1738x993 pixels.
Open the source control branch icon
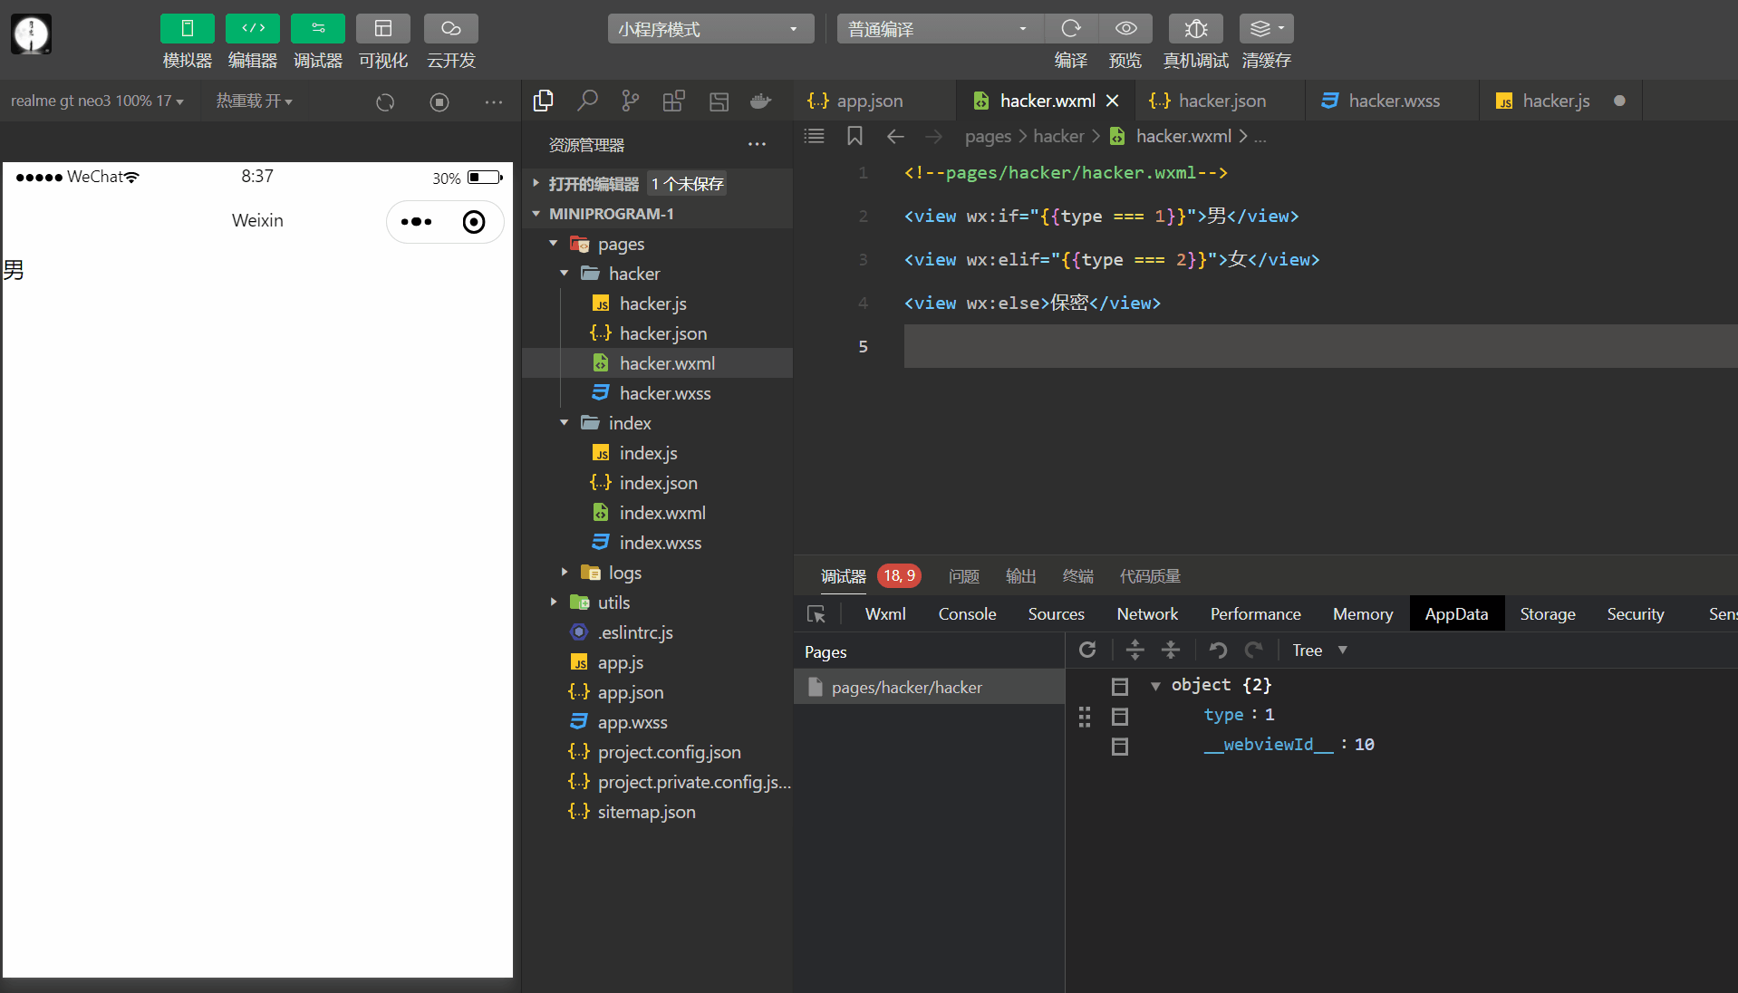click(x=631, y=101)
